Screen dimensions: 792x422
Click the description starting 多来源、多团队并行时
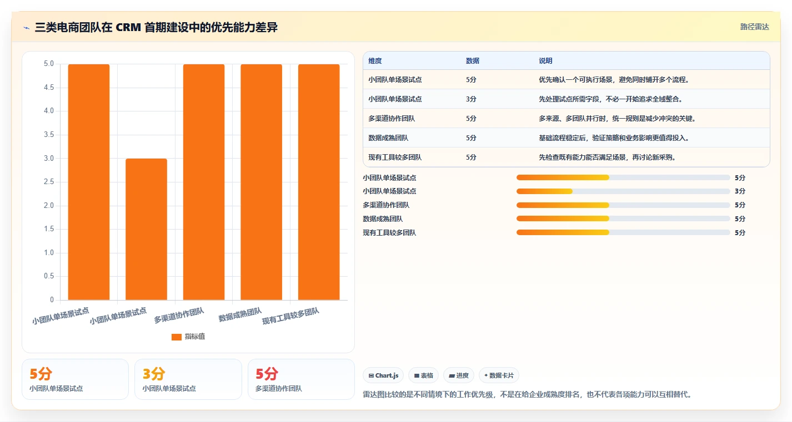[x=617, y=119]
